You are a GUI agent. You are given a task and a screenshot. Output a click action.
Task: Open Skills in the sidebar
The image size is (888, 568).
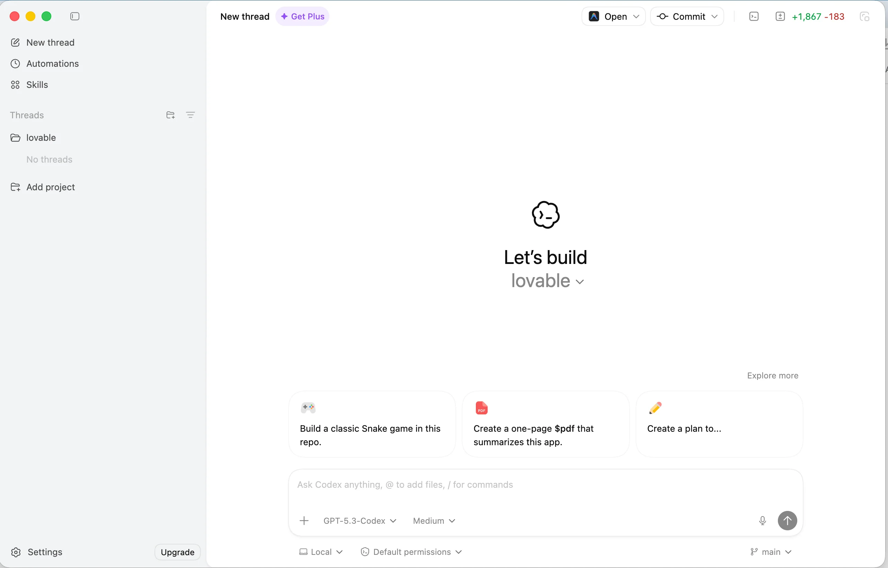[x=37, y=84]
